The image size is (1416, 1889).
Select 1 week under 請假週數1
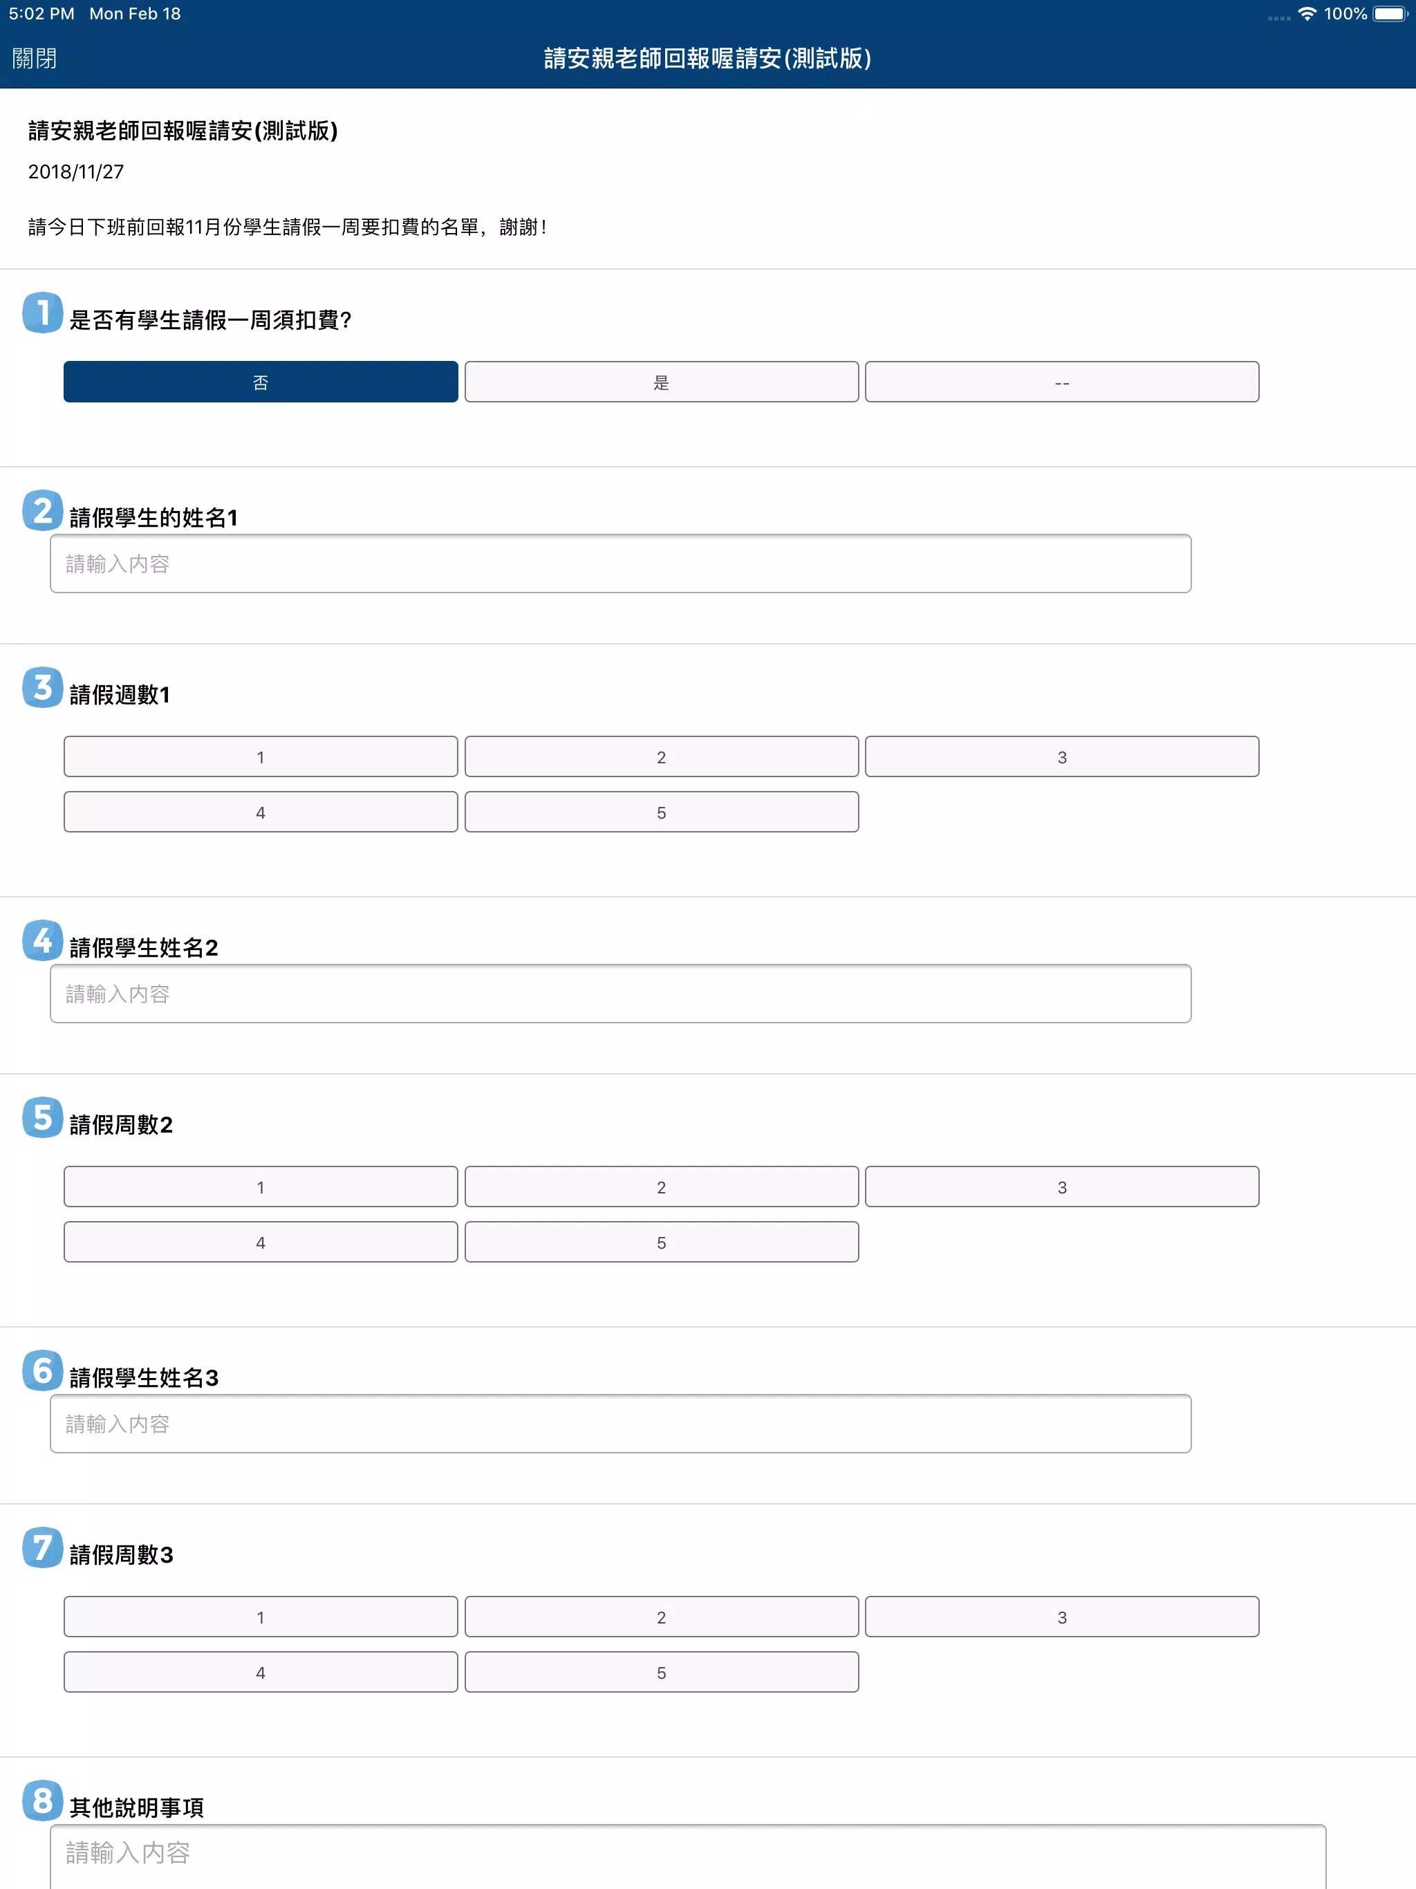(261, 756)
